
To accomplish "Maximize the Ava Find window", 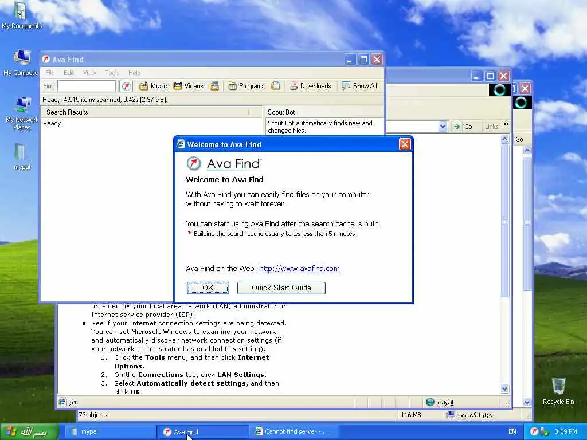I will pos(363,60).
